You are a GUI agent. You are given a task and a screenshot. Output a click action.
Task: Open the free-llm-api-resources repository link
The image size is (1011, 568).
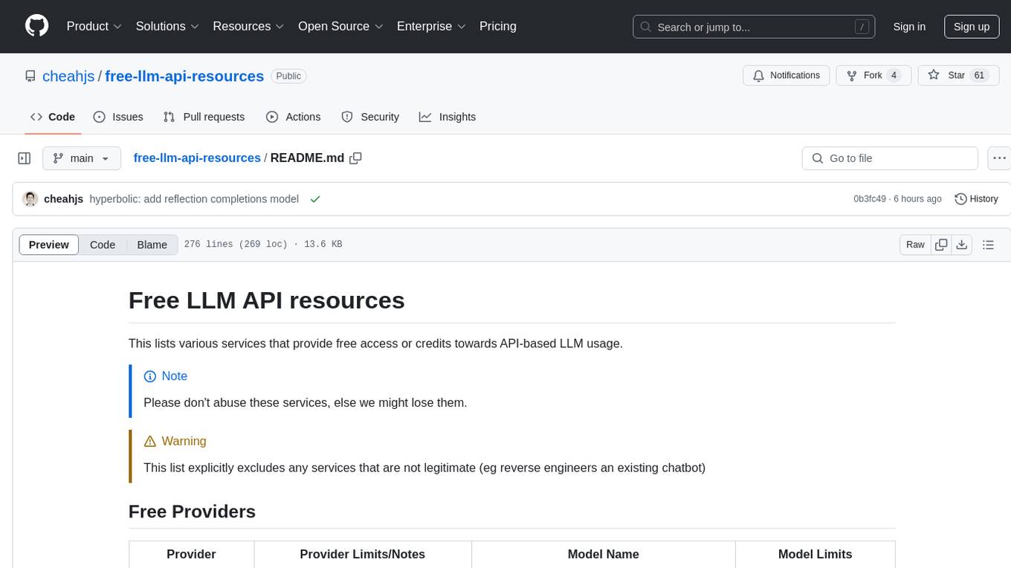click(x=184, y=76)
